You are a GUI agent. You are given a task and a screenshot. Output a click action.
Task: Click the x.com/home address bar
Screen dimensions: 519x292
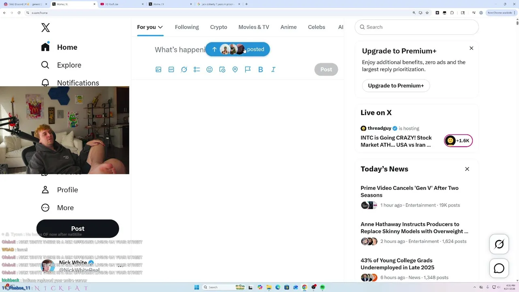219,13
